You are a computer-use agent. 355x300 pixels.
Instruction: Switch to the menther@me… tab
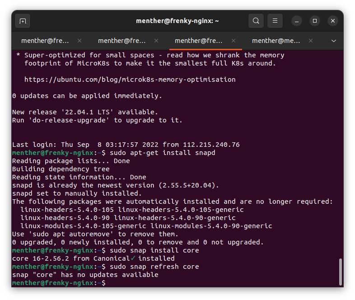[276, 41]
